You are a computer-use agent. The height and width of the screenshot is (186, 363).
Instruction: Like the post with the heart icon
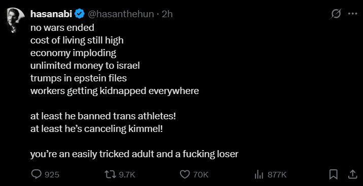pyautogui.click(x=185, y=174)
